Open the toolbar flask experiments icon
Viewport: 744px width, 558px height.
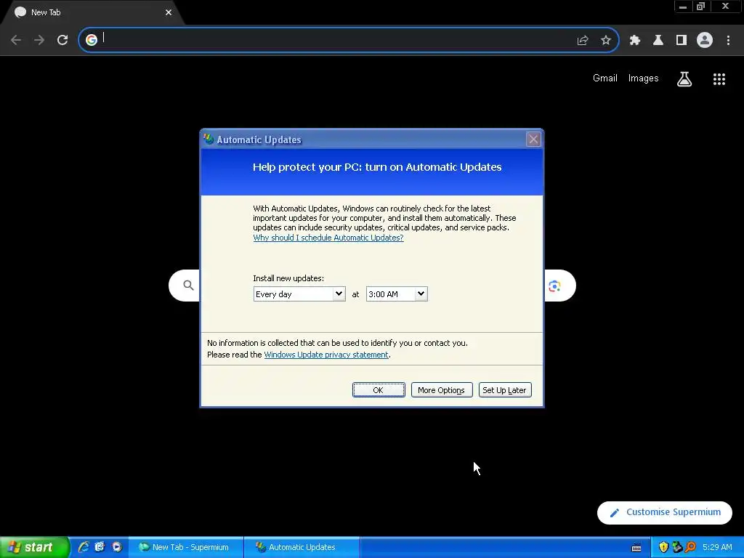pos(658,41)
